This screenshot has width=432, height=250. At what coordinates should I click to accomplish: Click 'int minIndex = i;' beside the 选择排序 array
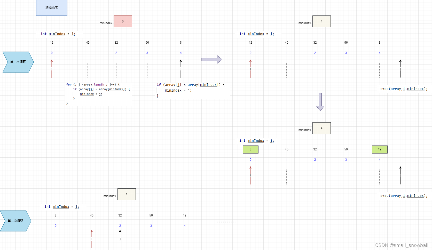tap(58, 34)
